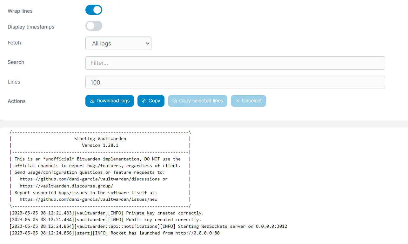Click the chevron arrow of the Fetch select
Image resolution: width=408 pixels, height=244 pixels.
click(147, 44)
